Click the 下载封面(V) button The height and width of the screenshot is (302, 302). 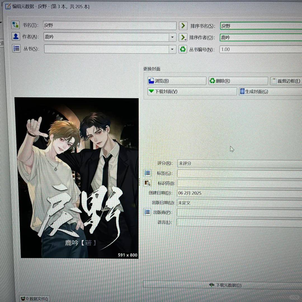pyautogui.click(x=192, y=91)
